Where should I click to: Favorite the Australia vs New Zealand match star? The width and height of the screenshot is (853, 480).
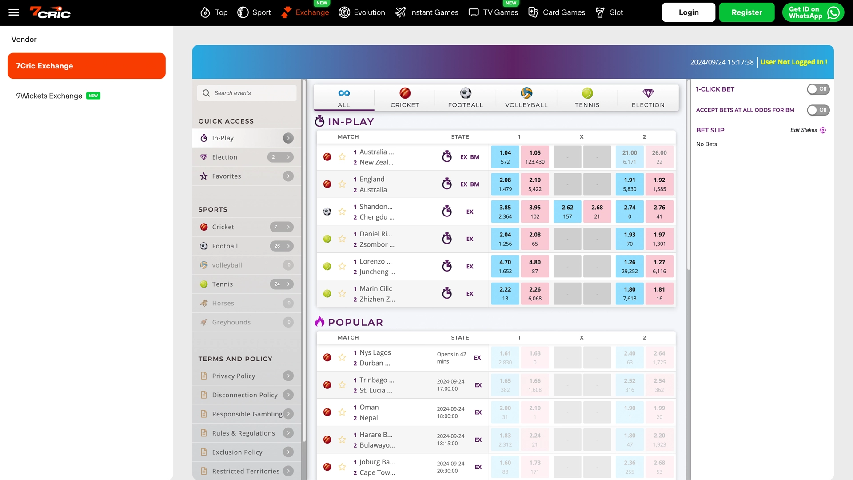pyautogui.click(x=342, y=157)
